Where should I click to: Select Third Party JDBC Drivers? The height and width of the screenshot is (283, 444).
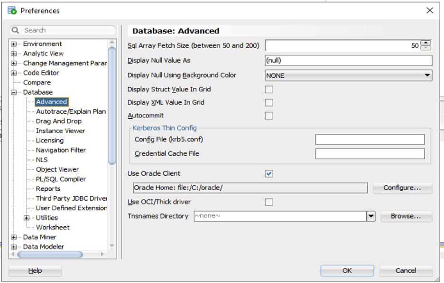pyautogui.click(x=71, y=198)
